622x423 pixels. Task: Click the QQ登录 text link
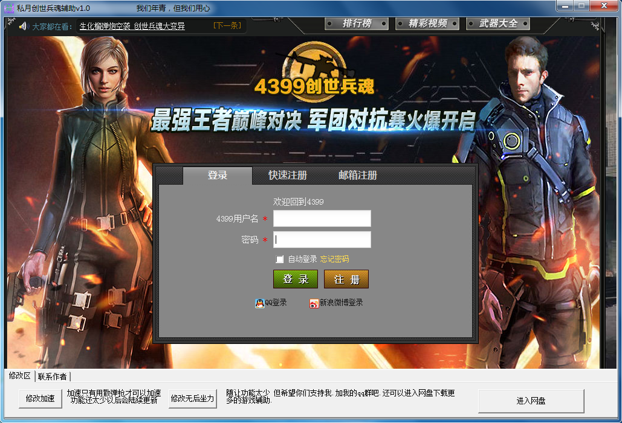click(x=276, y=302)
